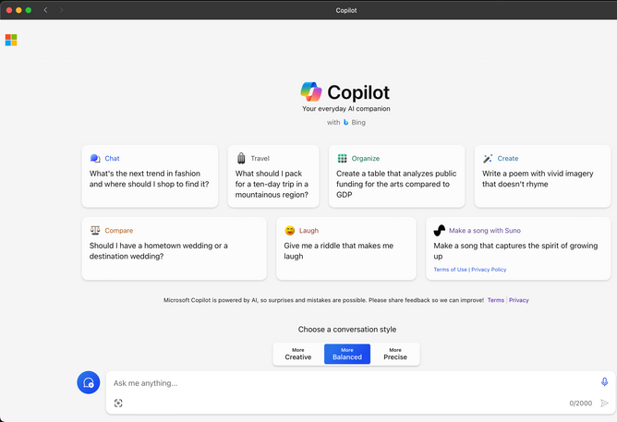The height and width of the screenshot is (422, 617).
Task: Click the Chat speech bubble icon
Action: 95,158
